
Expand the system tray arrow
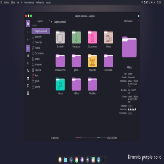pyautogui.click(x=155, y=2)
